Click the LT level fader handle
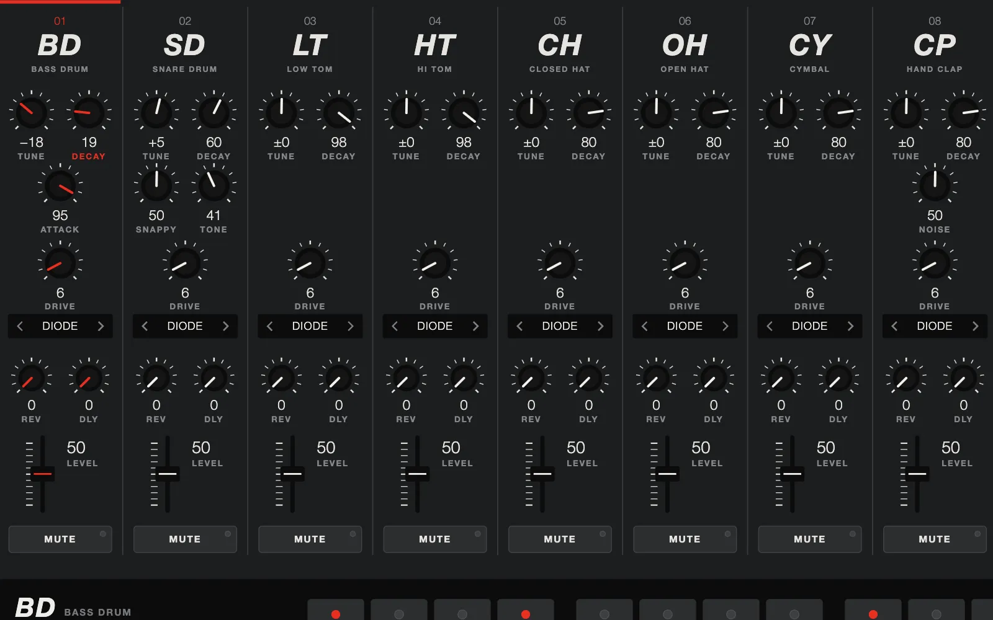The height and width of the screenshot is (620, 993). 292,474
